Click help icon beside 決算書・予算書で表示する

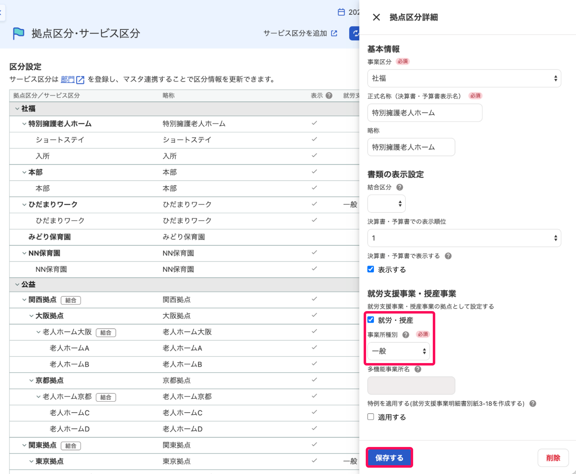(x=448, y=256)
